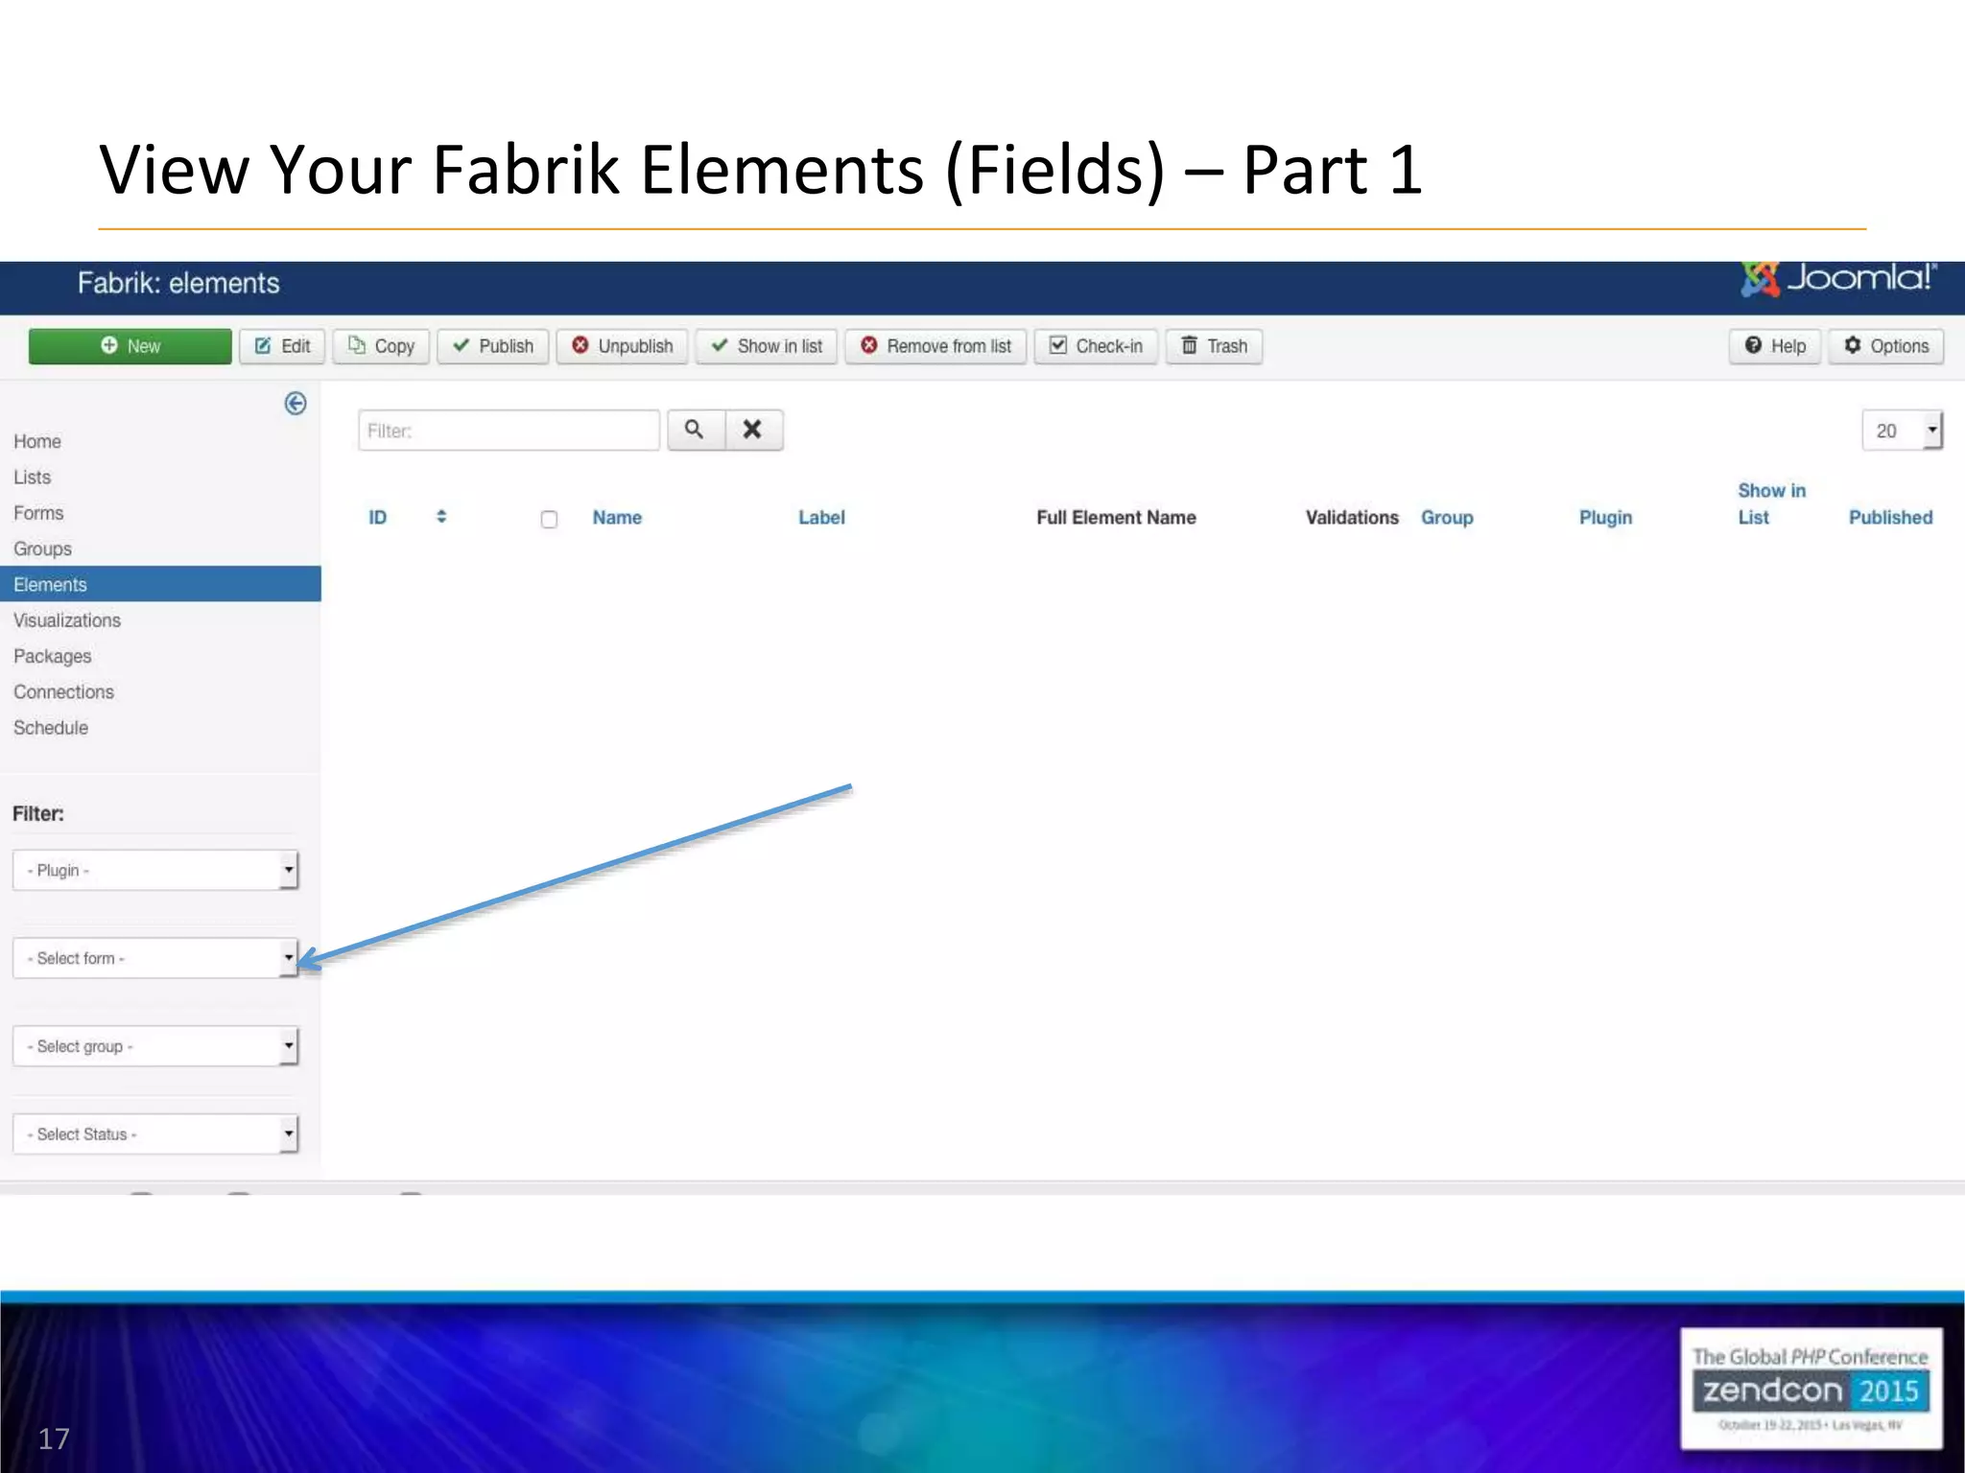This screenshot has width=1965, height=1473.
Task: Click the Check-in toolbar button
Action: [x=1096, y=346]
